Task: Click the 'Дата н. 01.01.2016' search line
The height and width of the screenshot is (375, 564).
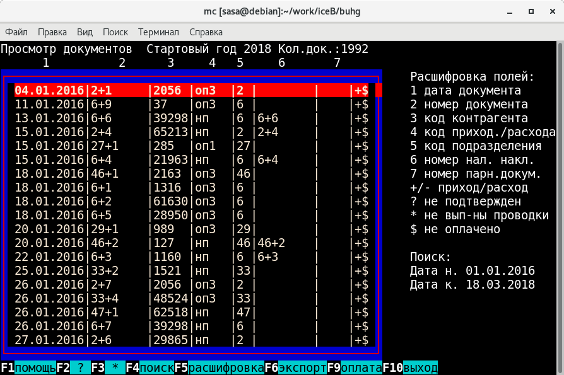Action: [x=473, y=270]
